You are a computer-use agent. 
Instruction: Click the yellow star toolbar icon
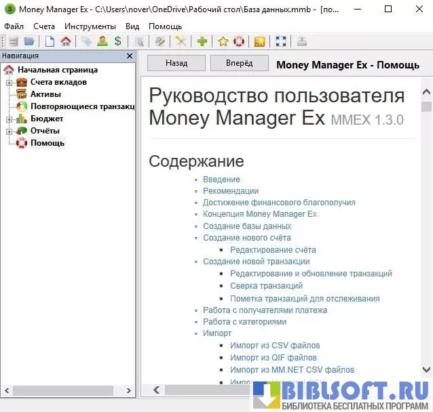pos(223,41)
